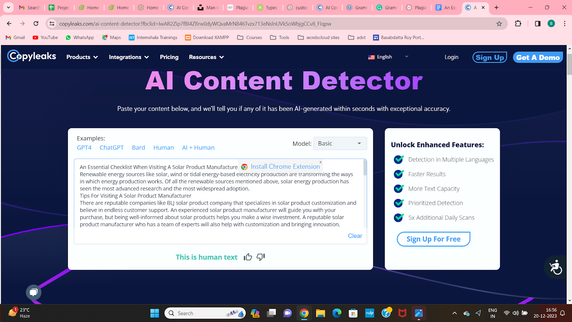Load the Human example

coord(163,147)
